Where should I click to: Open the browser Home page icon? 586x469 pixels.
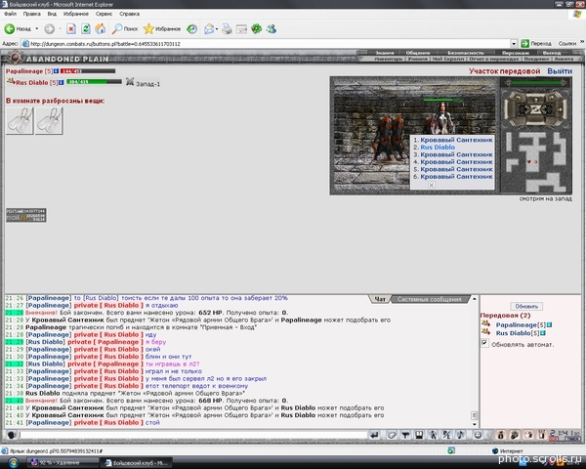[101, 28]
